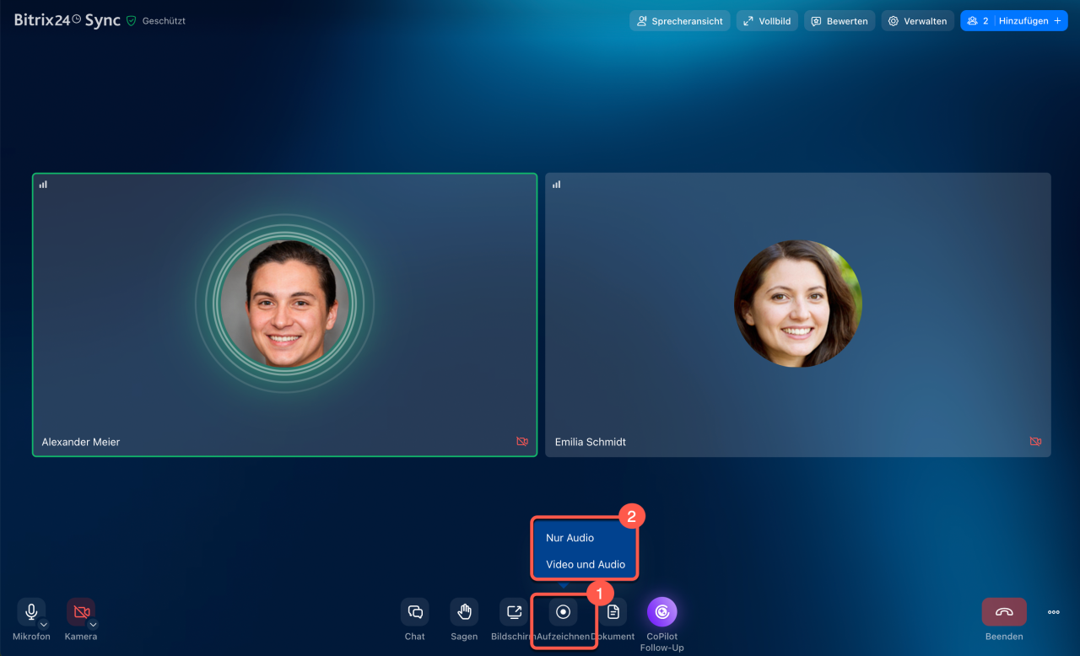1080x656 pixels.
Task: Click the Geschützt status text
Action: pyautogui.click(x=164, y=21)
